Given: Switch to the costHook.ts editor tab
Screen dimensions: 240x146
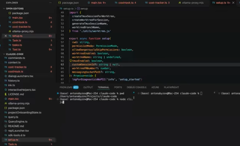Looking at the screenshot, I should [x=125, y=3].
